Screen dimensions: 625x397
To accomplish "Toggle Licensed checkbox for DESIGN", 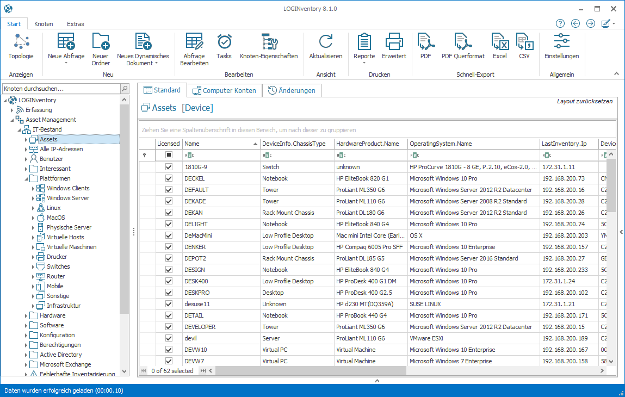I will pos(169,270).
